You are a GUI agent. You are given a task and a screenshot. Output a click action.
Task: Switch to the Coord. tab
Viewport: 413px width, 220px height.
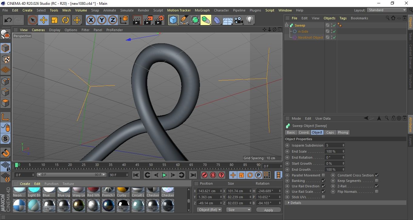click(x=304, y=132)
